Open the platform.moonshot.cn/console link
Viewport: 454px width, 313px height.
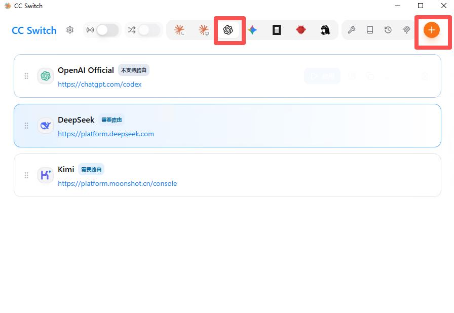coord(117,184)
